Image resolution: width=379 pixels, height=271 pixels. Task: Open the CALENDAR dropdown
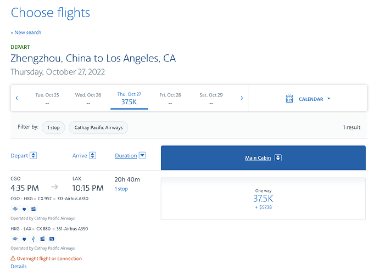pos(314,99)
